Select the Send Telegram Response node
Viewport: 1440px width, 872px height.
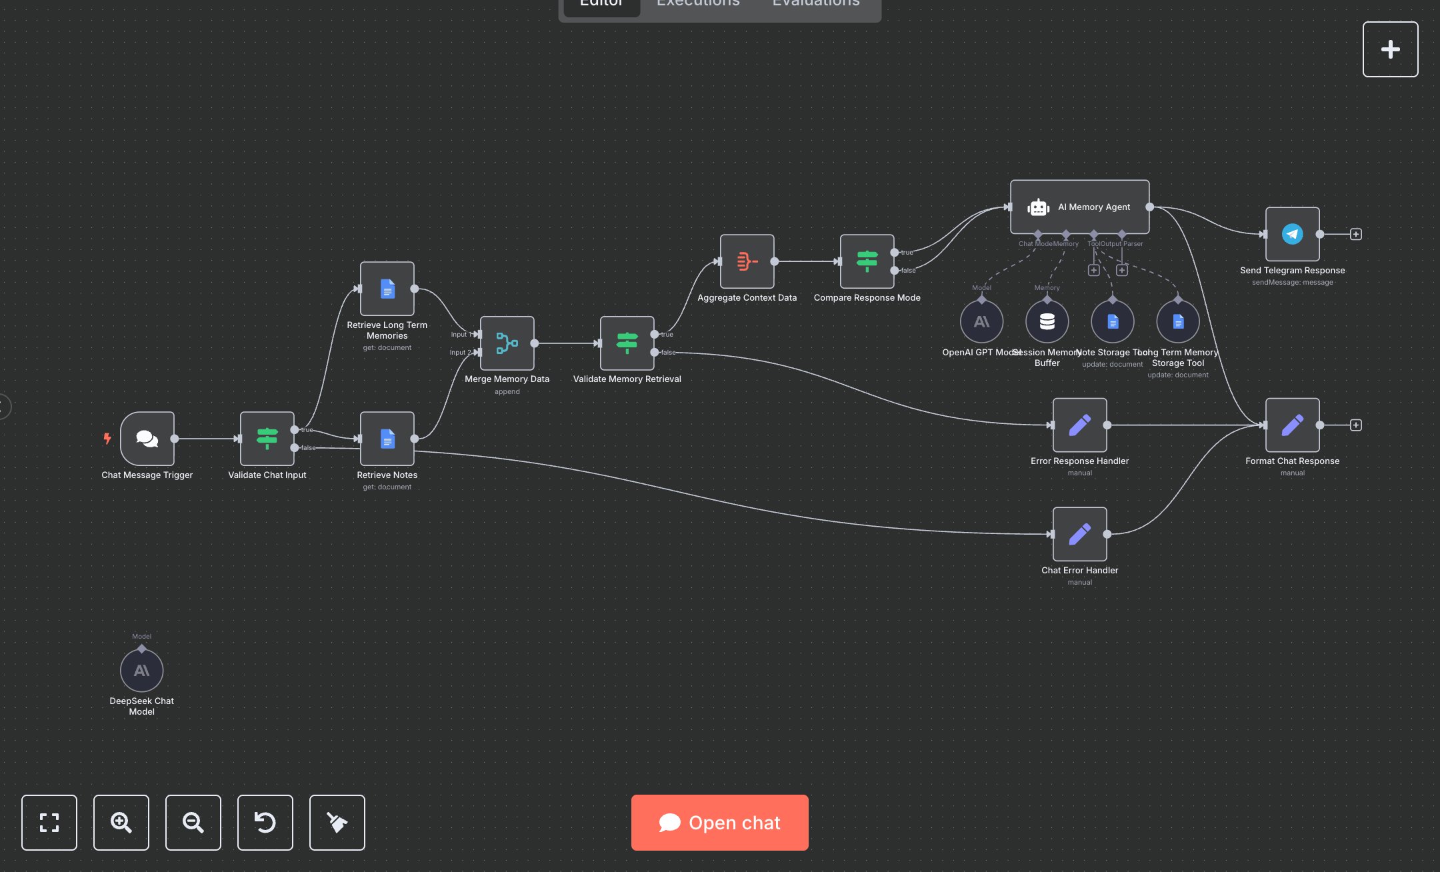(x=1292, y=234)
